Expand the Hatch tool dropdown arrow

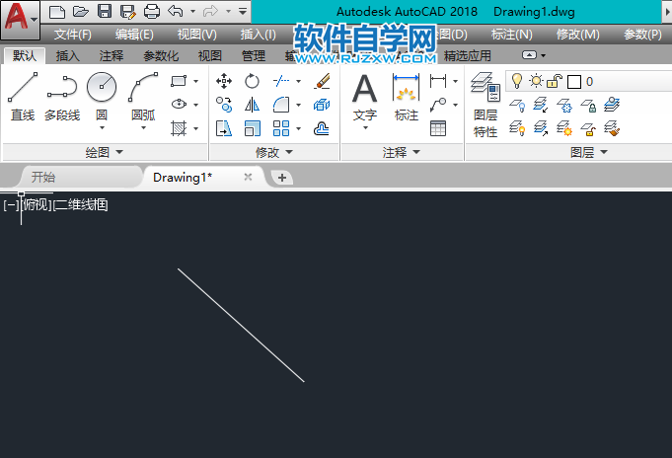195,128
